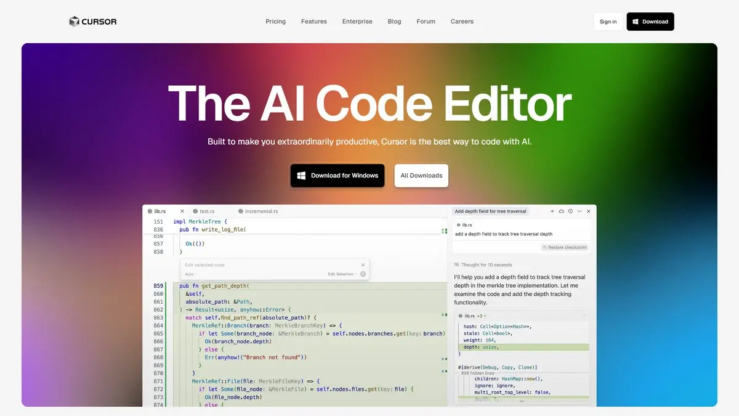The height and width of the screenshot is (416, 739).
Task: Dismiss the Edit selected code popup
Action: coord(363,265)
